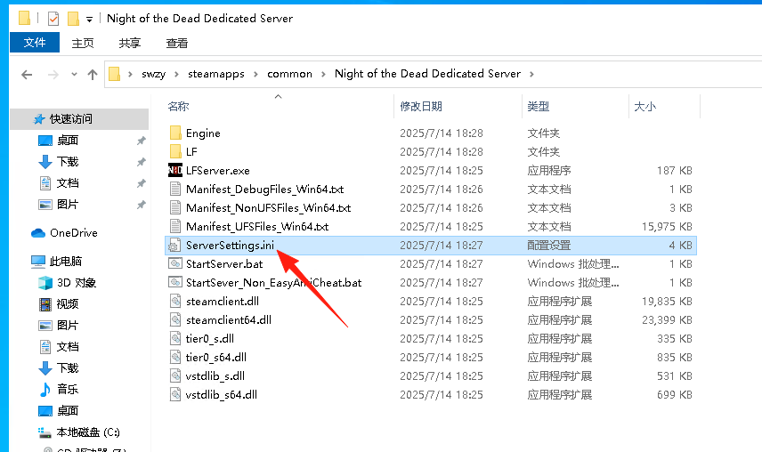The height and width of the screenshot is (452, 762).
Task: Switch to the 共享 ribbon tab
Action: tap(130, 44)
